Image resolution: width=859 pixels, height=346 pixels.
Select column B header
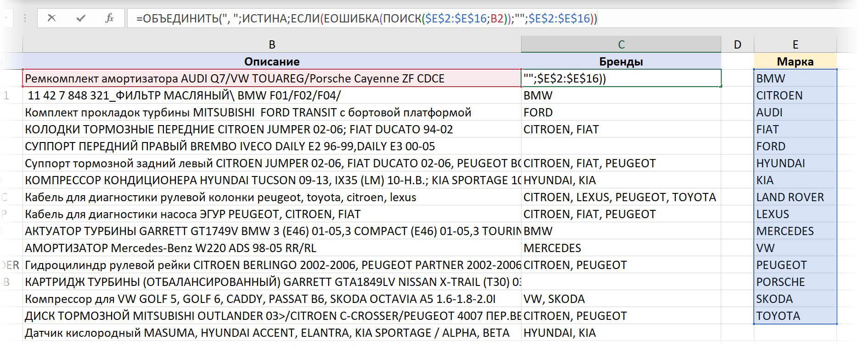(272, 44)
